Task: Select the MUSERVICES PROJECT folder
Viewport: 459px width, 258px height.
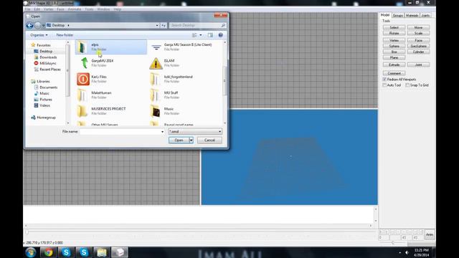Action: [111, 111]
